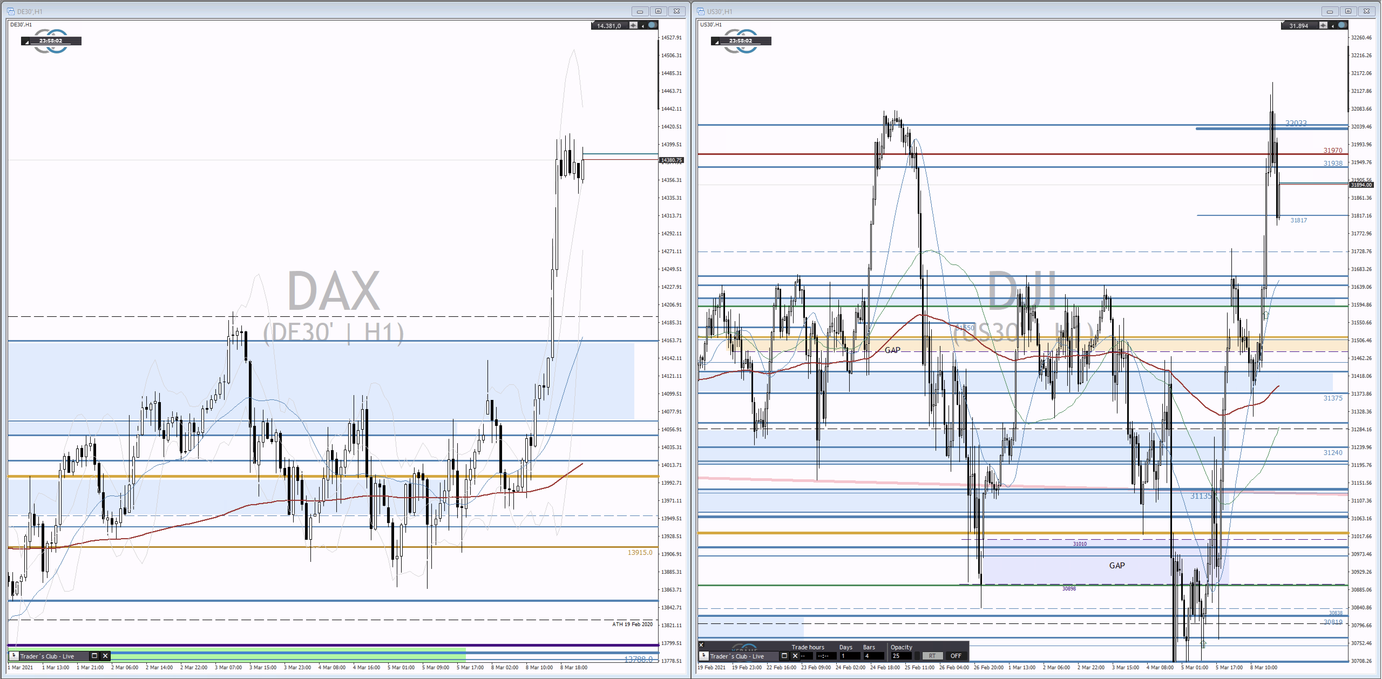Click the 31.894 price display in US30 chart
Viewport: 1382px width, 679px height.
point(1299,26)
